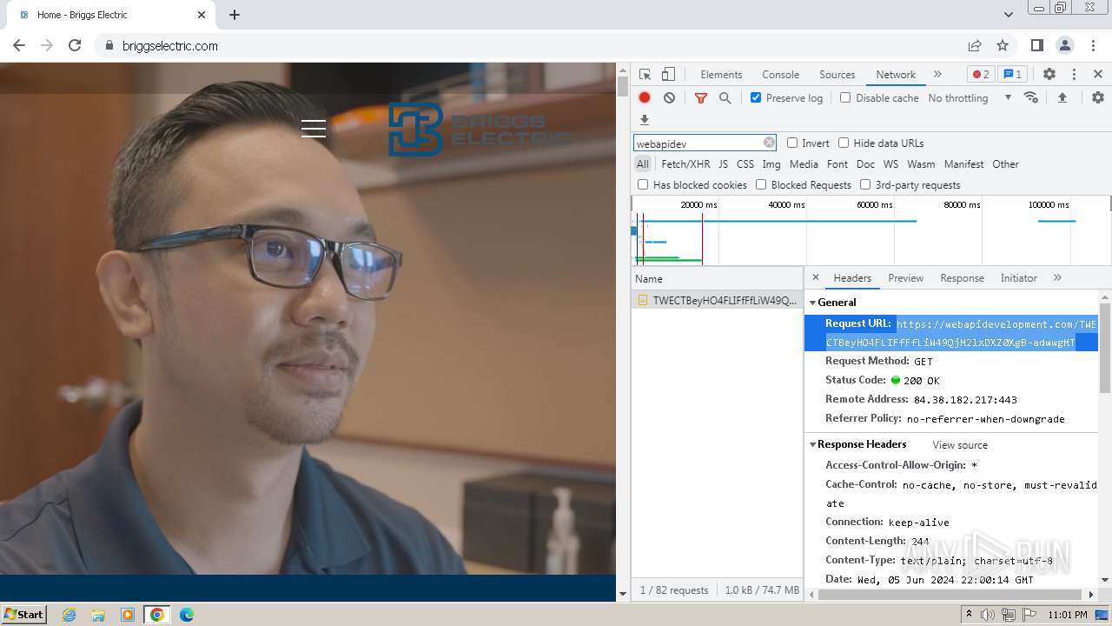Filter requests by Img type
The height and width of the screenshot is (626, 1112).
coord(771,163)
